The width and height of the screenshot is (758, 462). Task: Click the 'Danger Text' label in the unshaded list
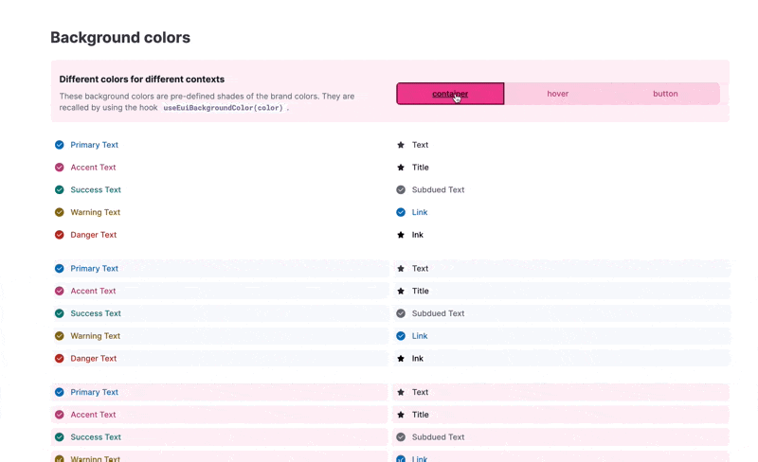click(94, 235)
